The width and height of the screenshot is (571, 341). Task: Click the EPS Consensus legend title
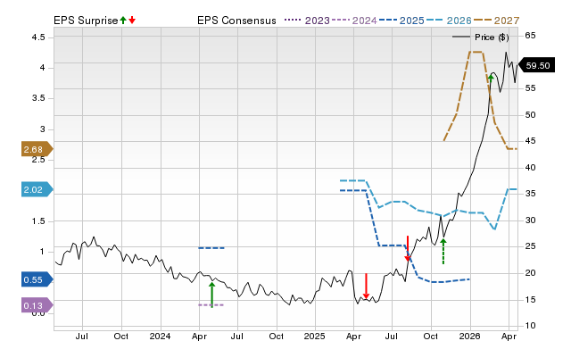point(236,21)
